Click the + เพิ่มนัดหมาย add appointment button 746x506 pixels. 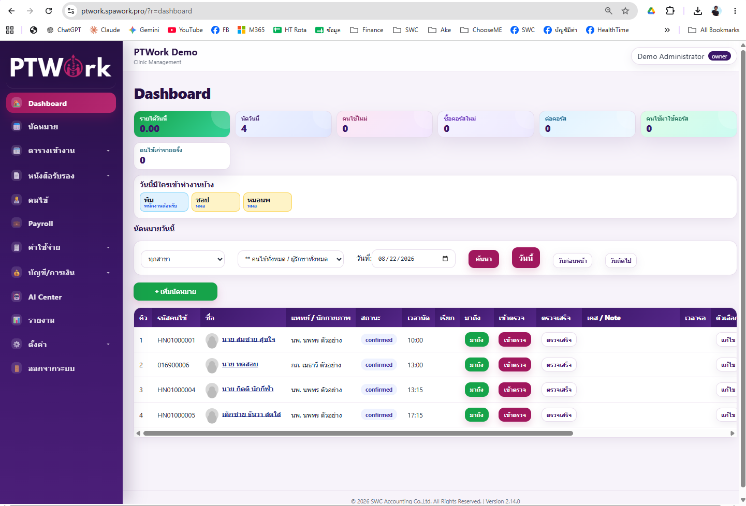[175, 292]
